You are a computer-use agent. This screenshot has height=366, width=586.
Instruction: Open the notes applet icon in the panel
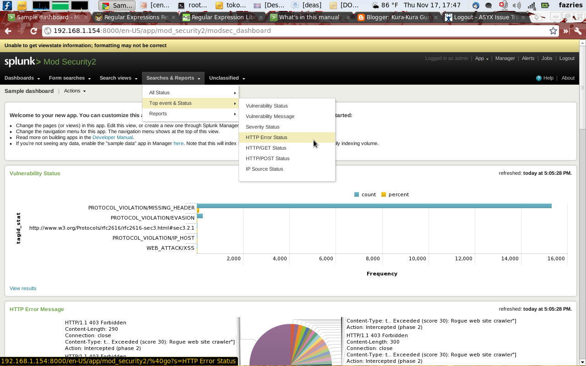coord(22,5)
